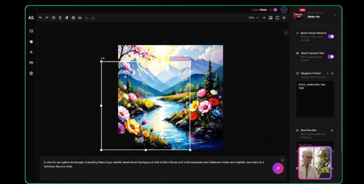Zoom out with the minus icon
Viewport: 364px width, 184px height.
click(257, 18)
